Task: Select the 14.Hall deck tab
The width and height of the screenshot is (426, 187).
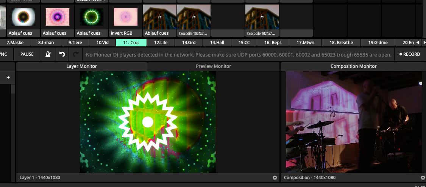Action: [217, 43]
